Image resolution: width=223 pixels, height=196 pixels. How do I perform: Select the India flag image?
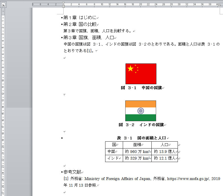coord(140,111)
